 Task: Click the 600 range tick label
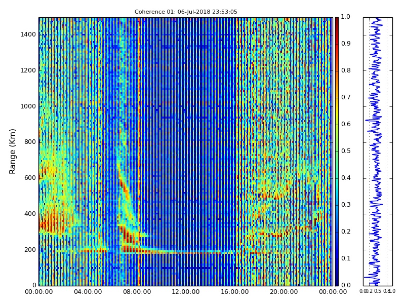tap(30, 178)
